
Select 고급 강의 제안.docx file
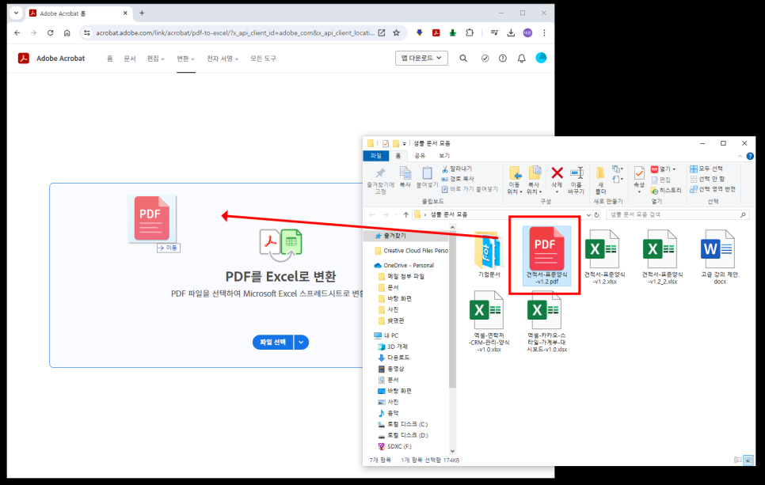(720, 257)
